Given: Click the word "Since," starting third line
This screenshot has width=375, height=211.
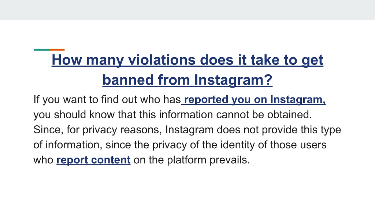Looking at the screenshot, I should pyautogui.click(x=48, y=130).
